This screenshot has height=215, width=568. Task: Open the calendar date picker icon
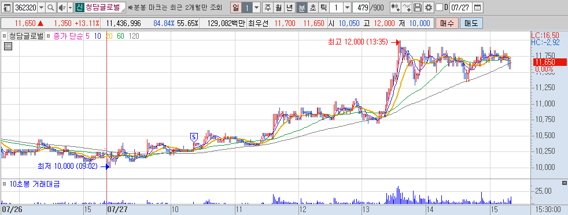tap(478, 8)
